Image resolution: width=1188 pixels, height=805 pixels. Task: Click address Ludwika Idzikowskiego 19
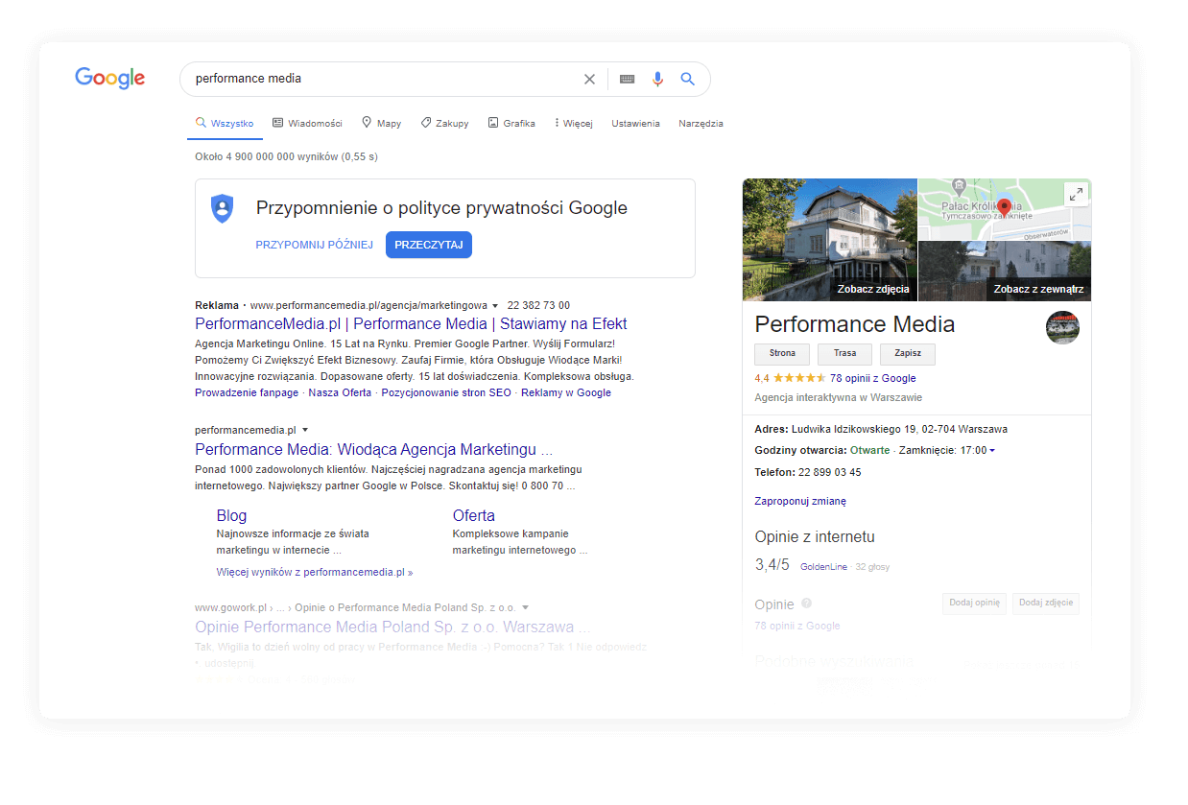(x=899, y=429)
